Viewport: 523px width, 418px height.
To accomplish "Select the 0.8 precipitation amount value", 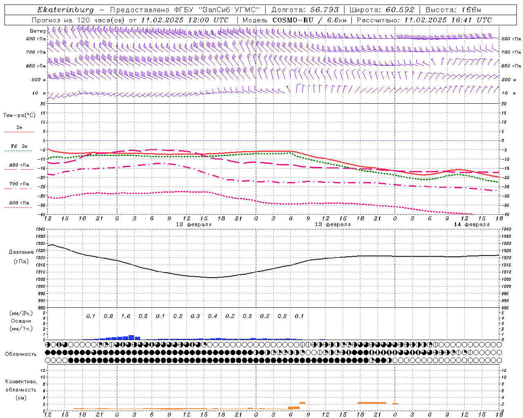I will point(108,316).
